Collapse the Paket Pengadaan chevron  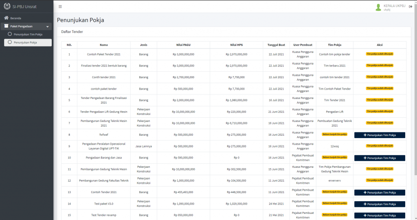pyautogui.click(x=48, y=26)
